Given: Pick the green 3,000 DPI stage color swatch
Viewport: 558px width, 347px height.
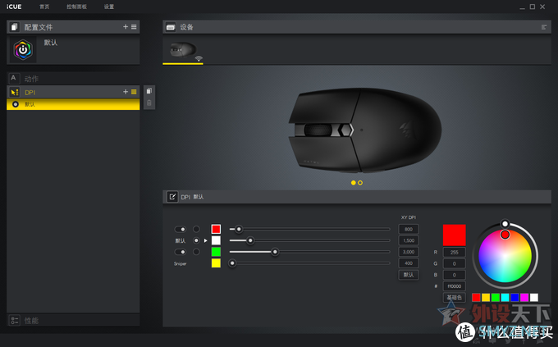Looking at the screenshot, I should 216,252.
